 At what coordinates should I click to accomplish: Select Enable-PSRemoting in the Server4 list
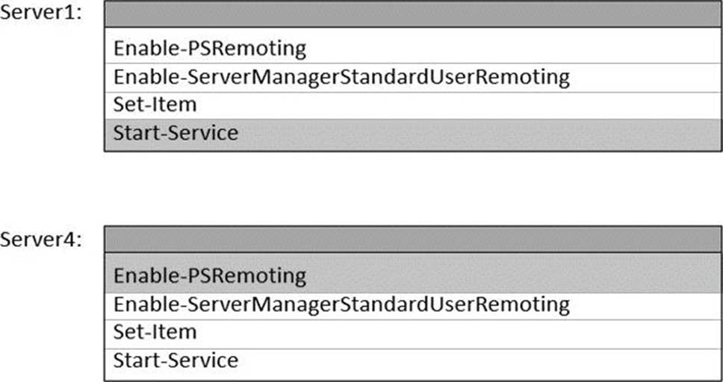[412, 275]
